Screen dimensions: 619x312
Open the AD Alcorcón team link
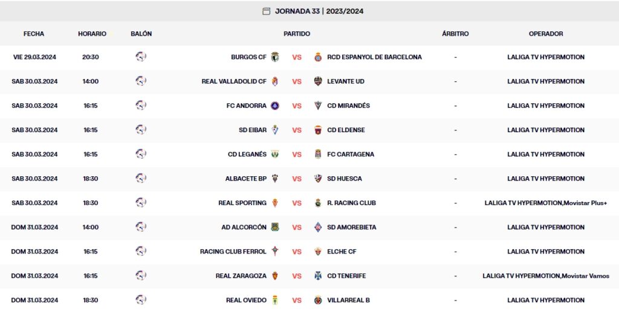(244, 228)
